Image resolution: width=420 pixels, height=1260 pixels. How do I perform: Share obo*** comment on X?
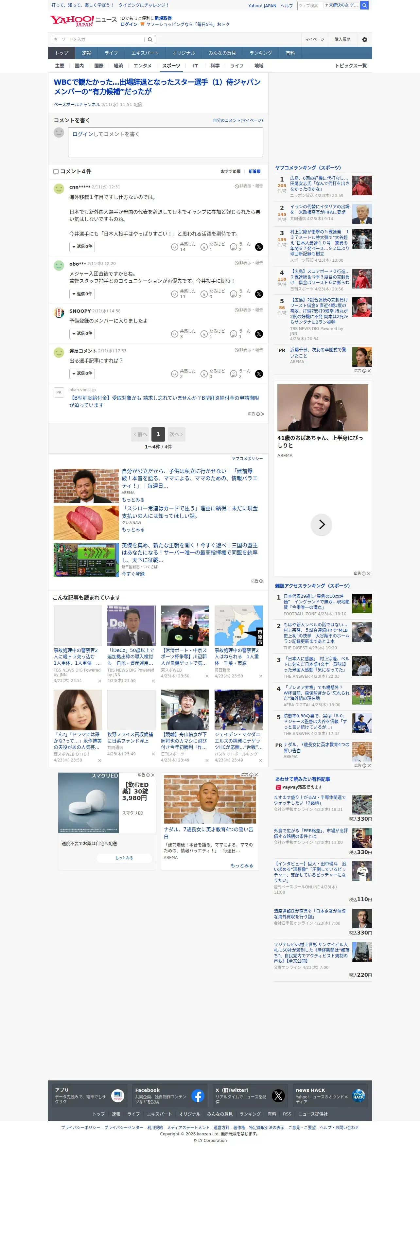259,294
